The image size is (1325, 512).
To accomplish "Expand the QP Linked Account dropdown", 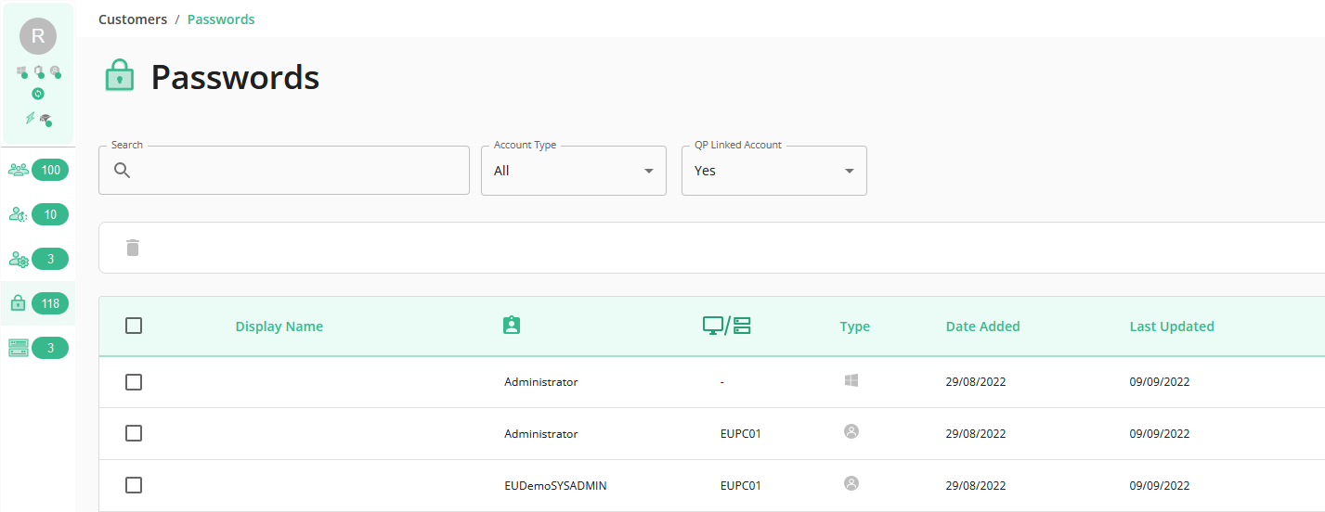I will 774,171.
